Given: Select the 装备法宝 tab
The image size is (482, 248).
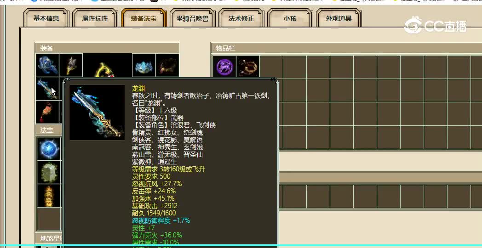Looking at the screenshot, I should pos(143,18).
